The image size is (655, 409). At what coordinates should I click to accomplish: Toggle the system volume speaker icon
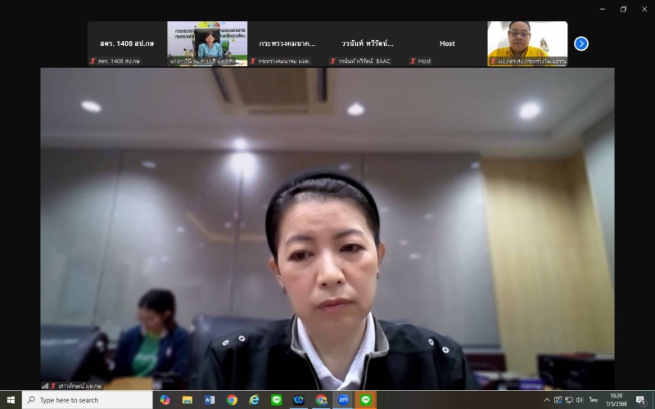coord(579,400)
